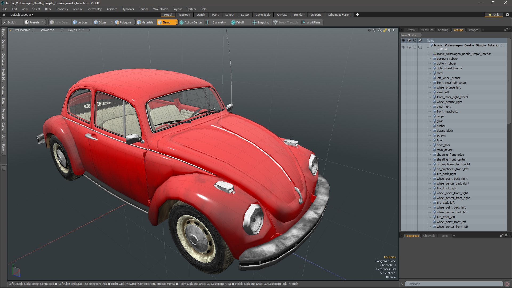
Task: Maximize viewport with the yellow arrows icon
Action: click(385, 30)
